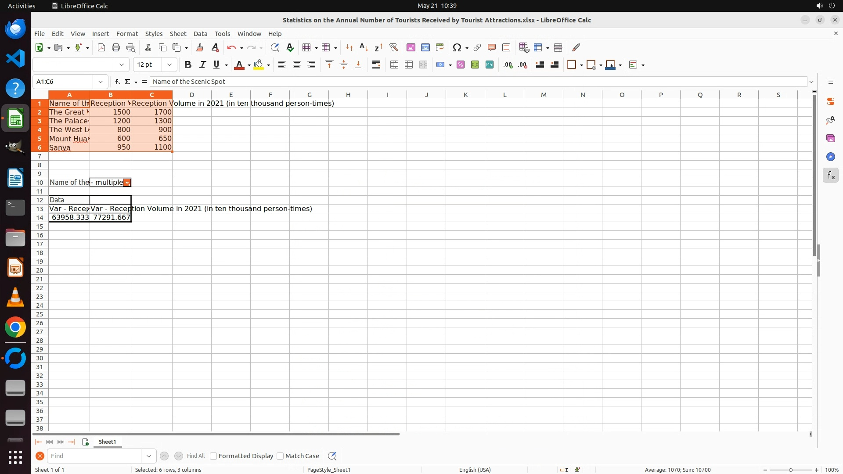Click the Find All button

(x=195, y=456)
